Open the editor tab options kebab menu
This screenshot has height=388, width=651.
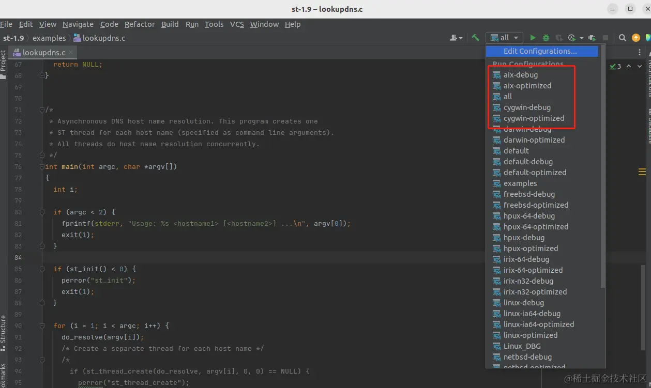coord(640,52)
